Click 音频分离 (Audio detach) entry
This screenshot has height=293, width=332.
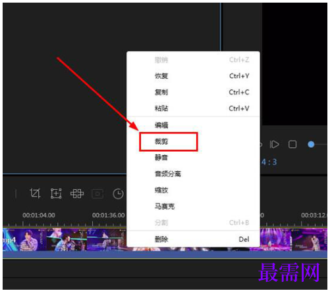193,174
